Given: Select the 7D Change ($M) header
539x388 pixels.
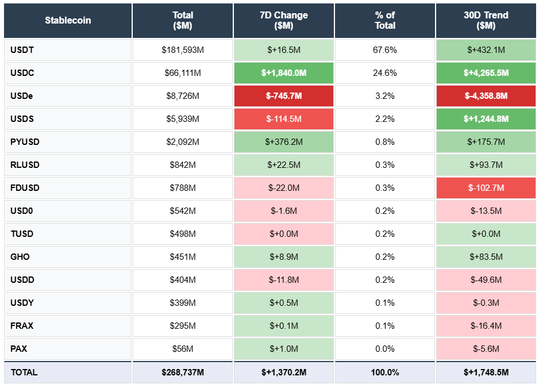Looking at the screenshot, I should [284, 21].
